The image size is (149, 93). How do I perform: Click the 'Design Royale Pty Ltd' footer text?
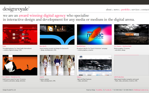tap(9, 90)
